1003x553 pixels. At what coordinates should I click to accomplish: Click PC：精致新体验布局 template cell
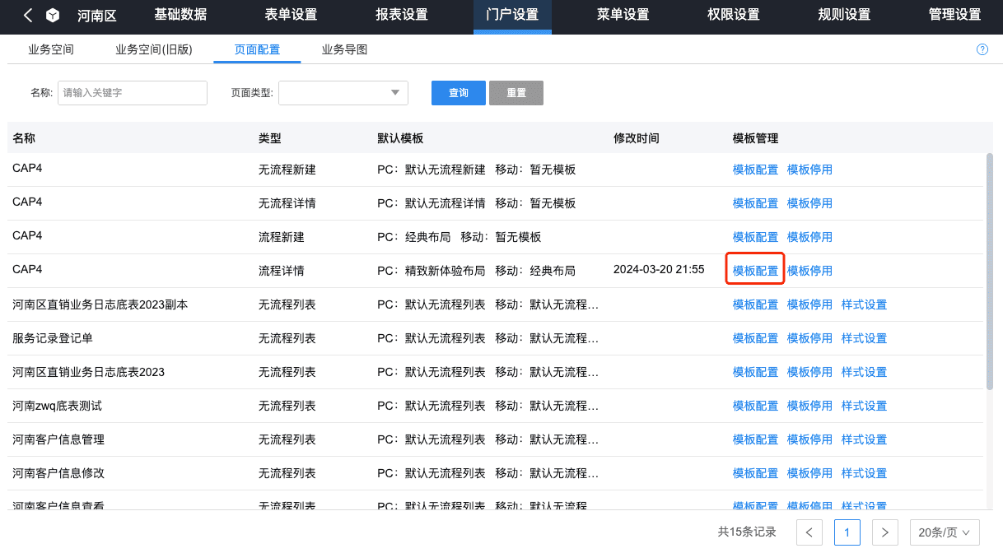tap(432, 271)
